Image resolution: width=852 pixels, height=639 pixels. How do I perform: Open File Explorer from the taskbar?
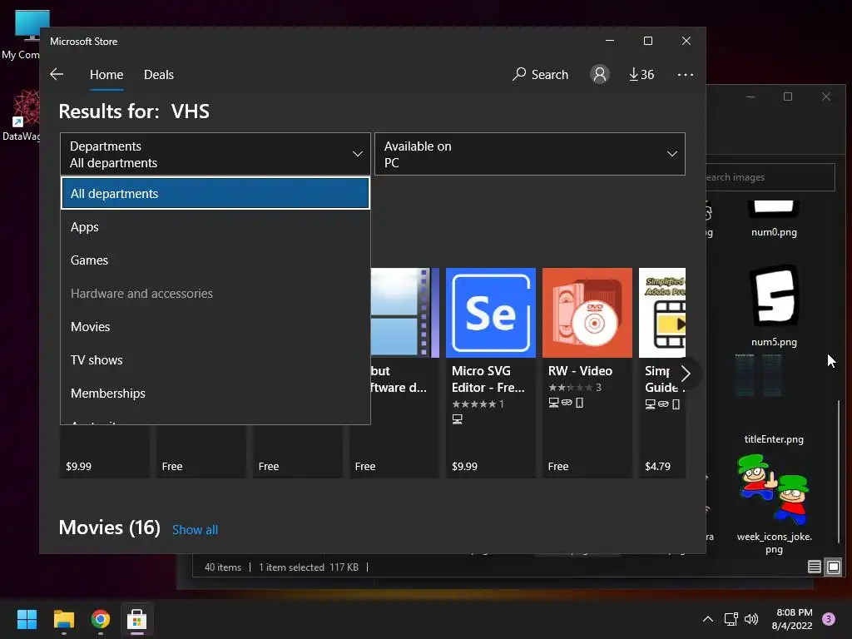click(x=63, y=619)
